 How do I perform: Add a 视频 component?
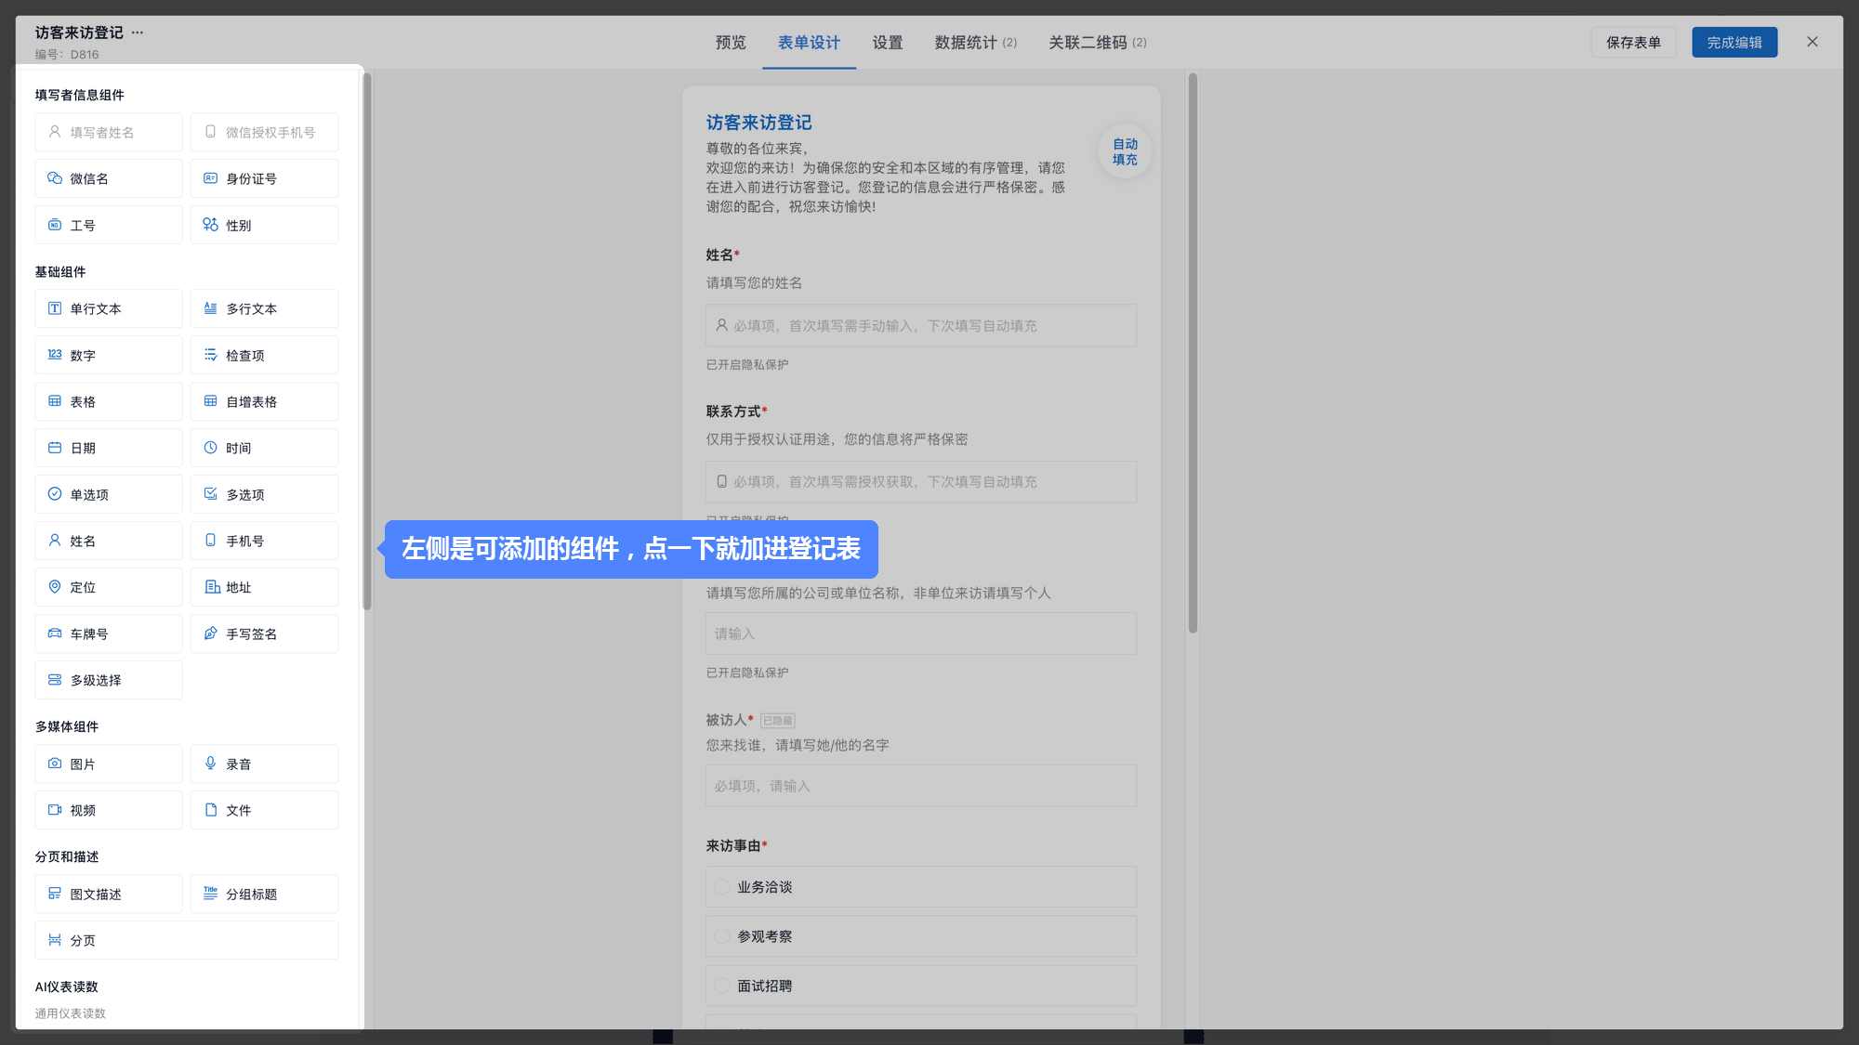tap(109, 810)
